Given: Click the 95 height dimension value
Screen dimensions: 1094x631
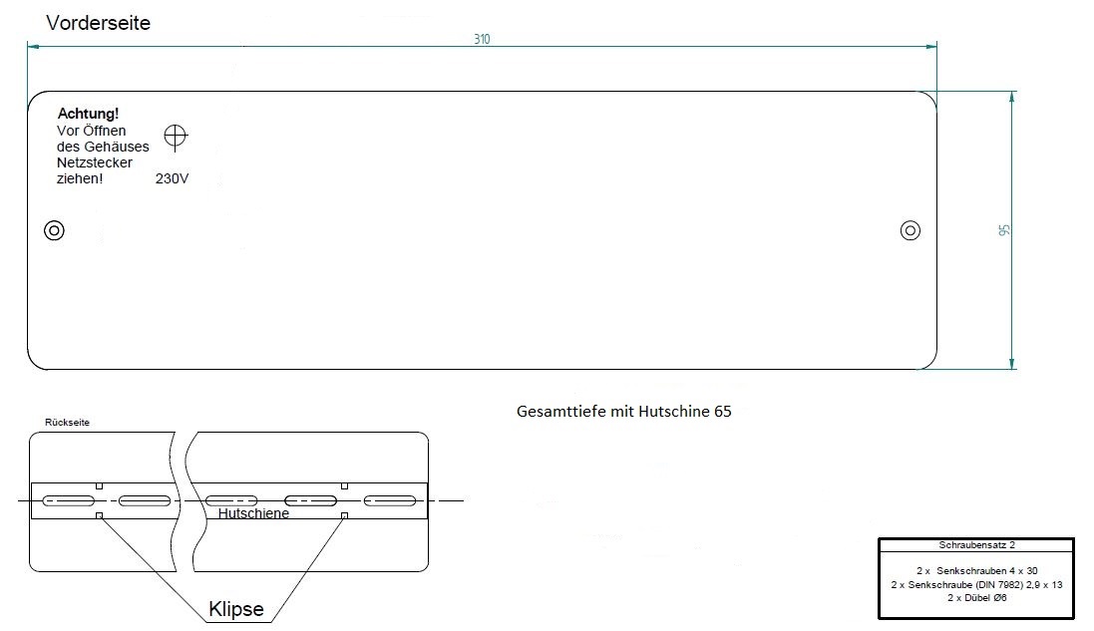Looking at the screenshot, I should click(x=1005, y=229).
